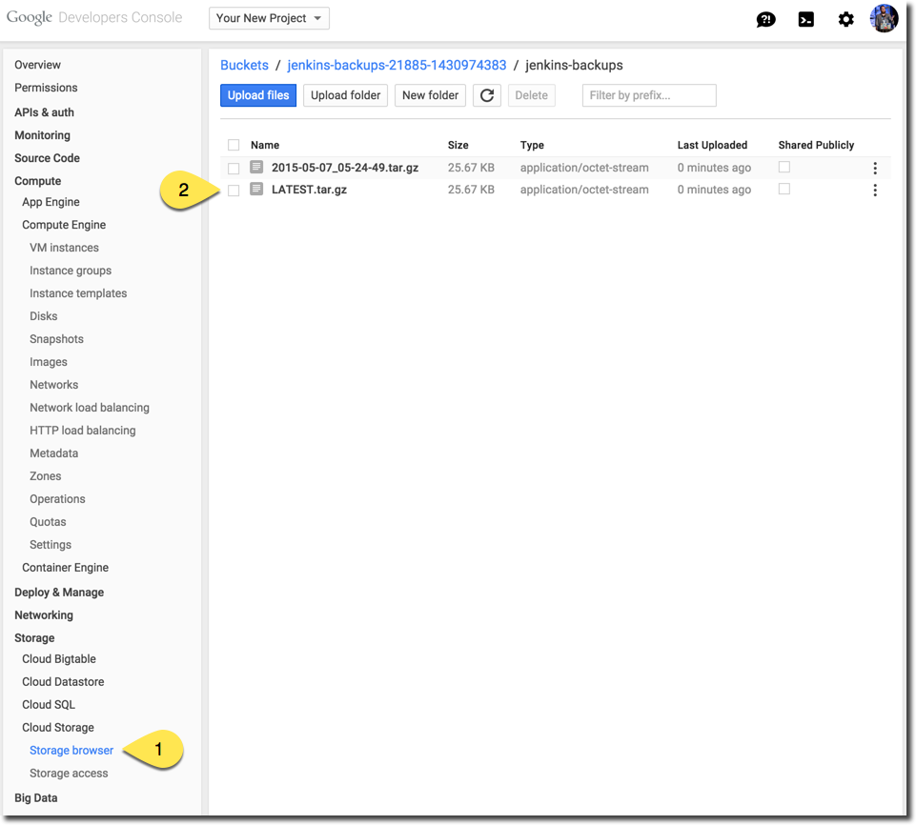Click the refresh bucket contents icon

tap(487, 95)
